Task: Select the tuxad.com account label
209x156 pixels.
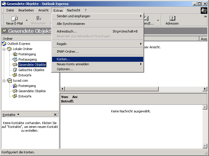Action: tap(20, 80)
